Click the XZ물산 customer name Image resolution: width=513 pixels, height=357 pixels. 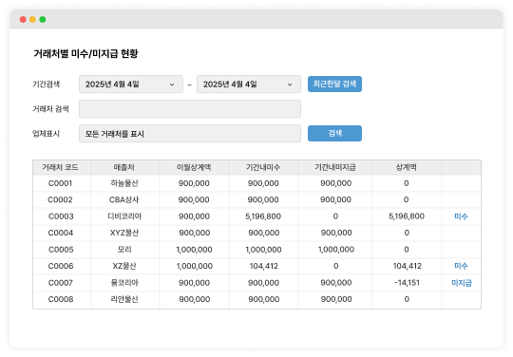click(x=124, y=266)
